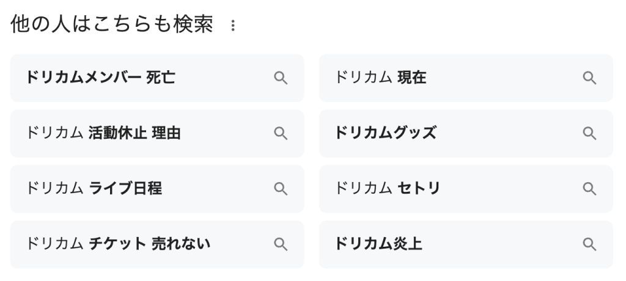Click the 死亡 keyword in first suggestion
The height and width of the screenshot is (281, 626).
pos(161,78)
